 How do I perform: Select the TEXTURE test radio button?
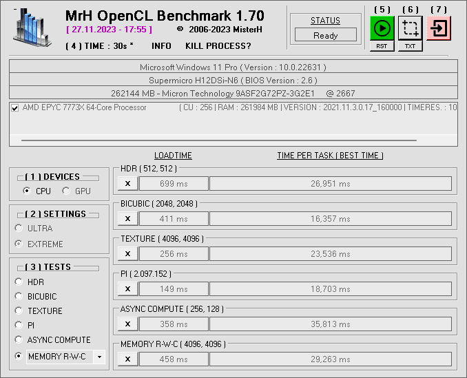[x=19, y=311]
